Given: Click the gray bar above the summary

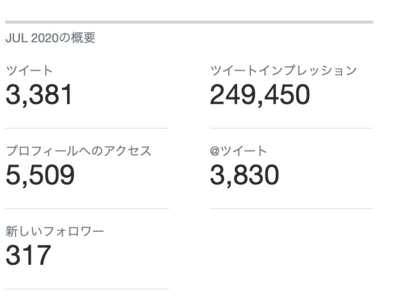Looking at the screenshot, I should tap(189, 22).
